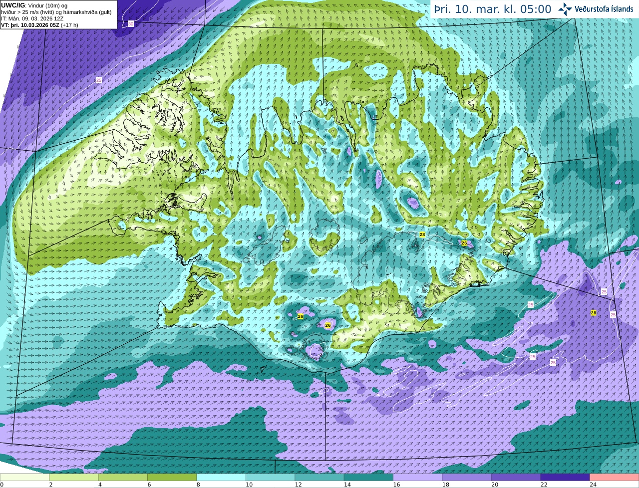Pick the 10–12 m/s legend swatch
The height and width of the screenshot is (488, 639).
[x=270, y=477]
